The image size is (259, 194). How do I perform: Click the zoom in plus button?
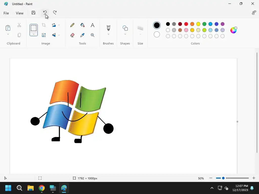pos(254,178)
